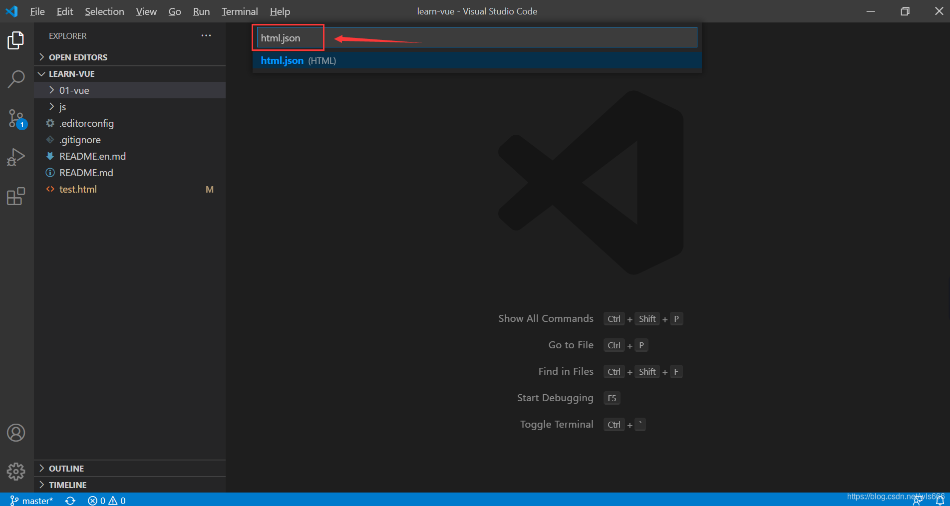Click the EXPLORER panel title
The height and width of the screenshot is (506, 950).
click(x=67, y=36)
